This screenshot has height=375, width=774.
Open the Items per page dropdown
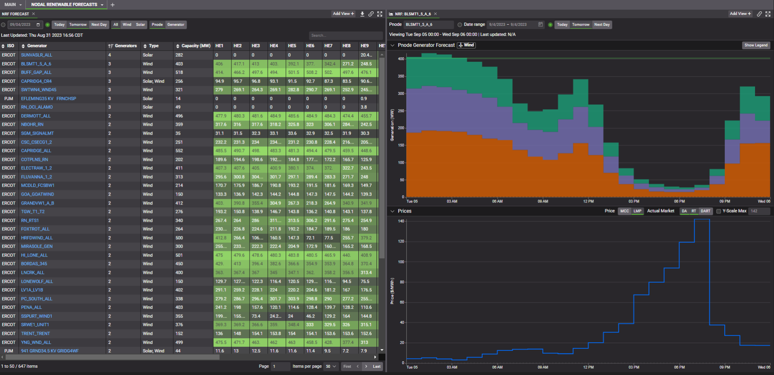(x=331, y=367)
